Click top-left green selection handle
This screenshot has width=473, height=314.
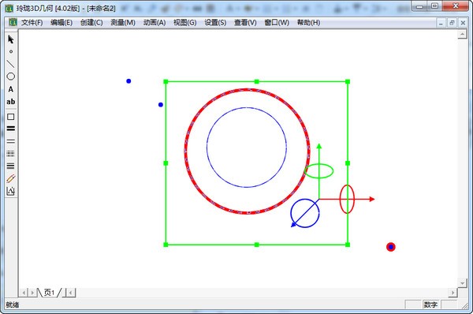coord(166,81)
